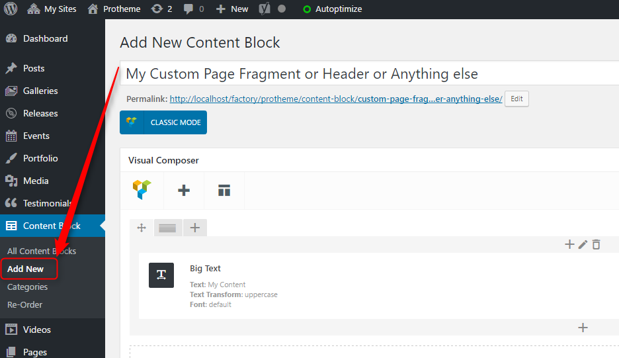Delete the column via trash icon
Viewport: 619px width, 358px height.
596,245
